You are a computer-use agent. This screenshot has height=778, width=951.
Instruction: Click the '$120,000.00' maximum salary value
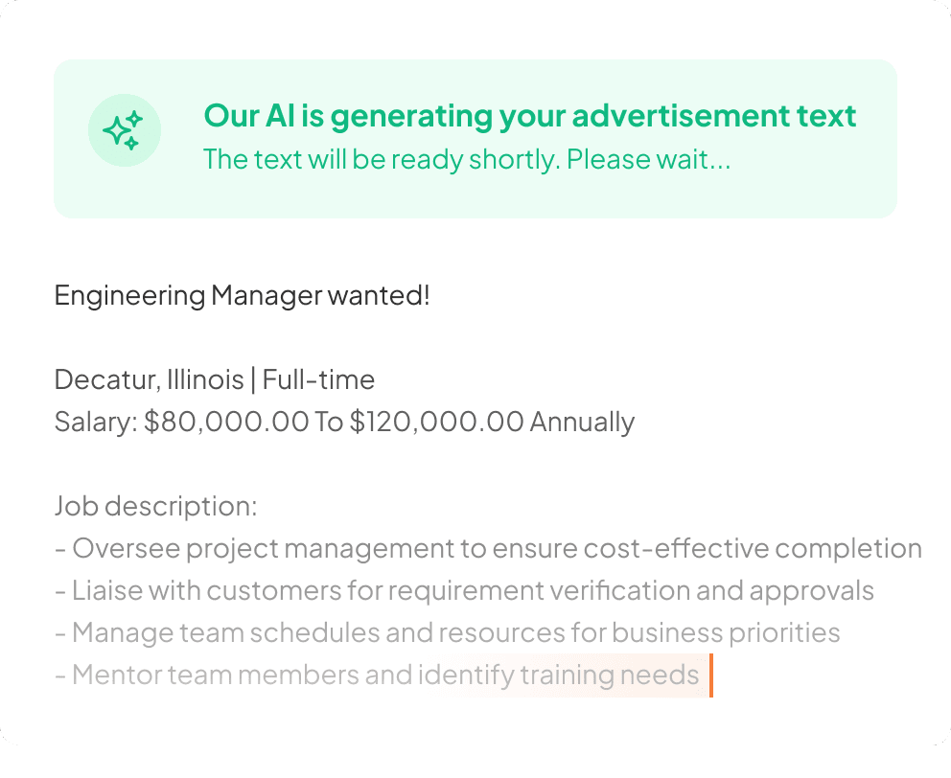(436, 422)
